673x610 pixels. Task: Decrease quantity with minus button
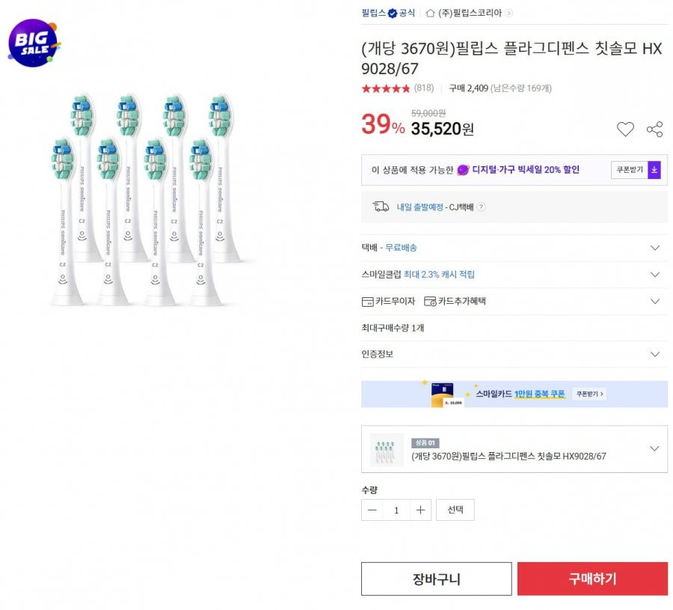372,510
